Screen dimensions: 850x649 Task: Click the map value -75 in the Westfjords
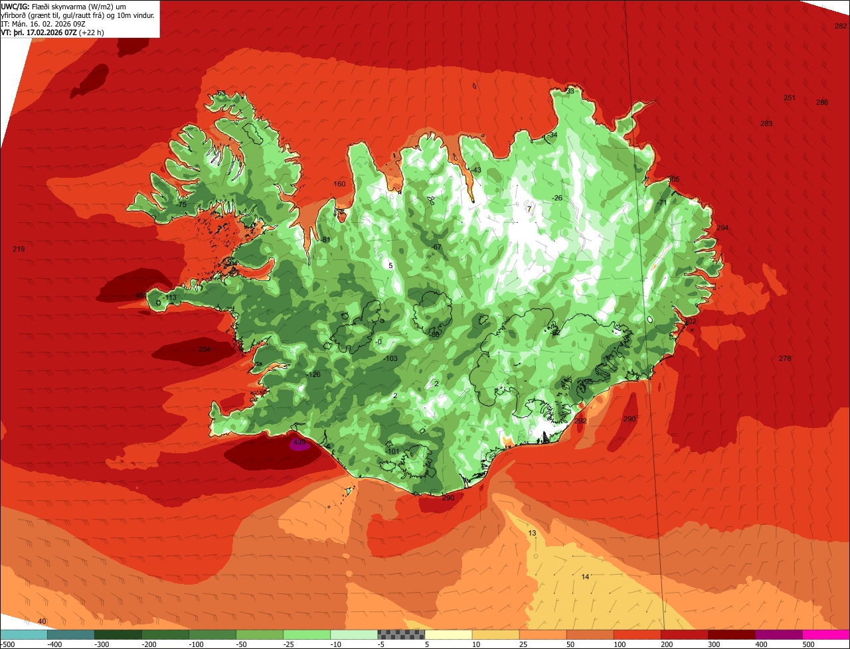click(181, 205)
